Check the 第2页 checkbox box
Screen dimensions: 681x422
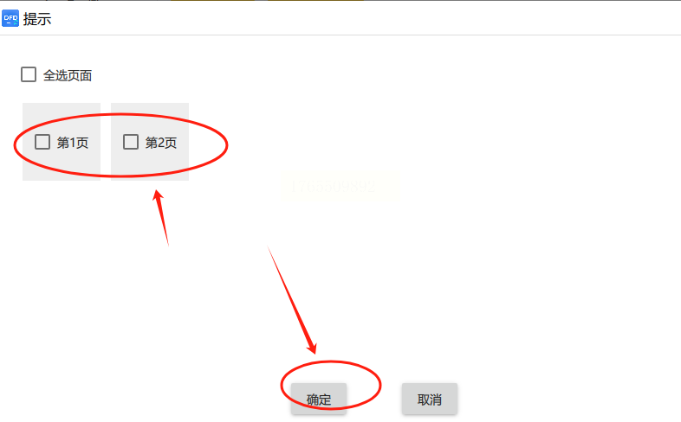(x=131, y=142)
